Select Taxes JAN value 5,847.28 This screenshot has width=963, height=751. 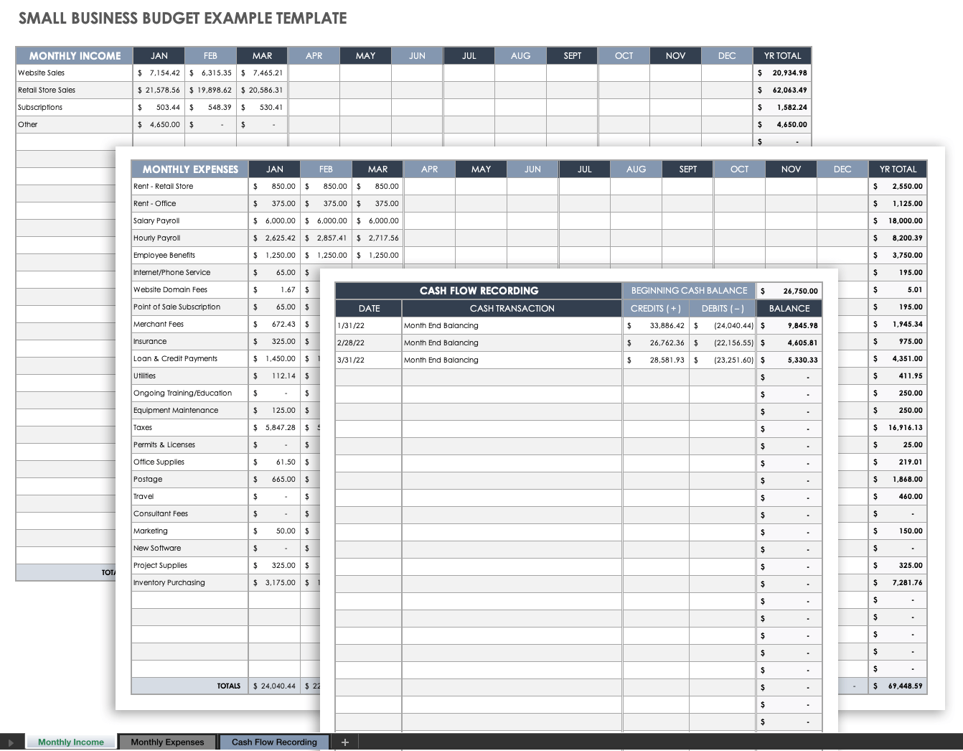coord(275,427)
